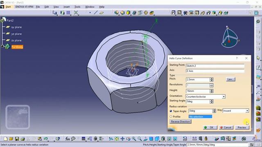Click the Pad solid icon

tap(116, 13)
